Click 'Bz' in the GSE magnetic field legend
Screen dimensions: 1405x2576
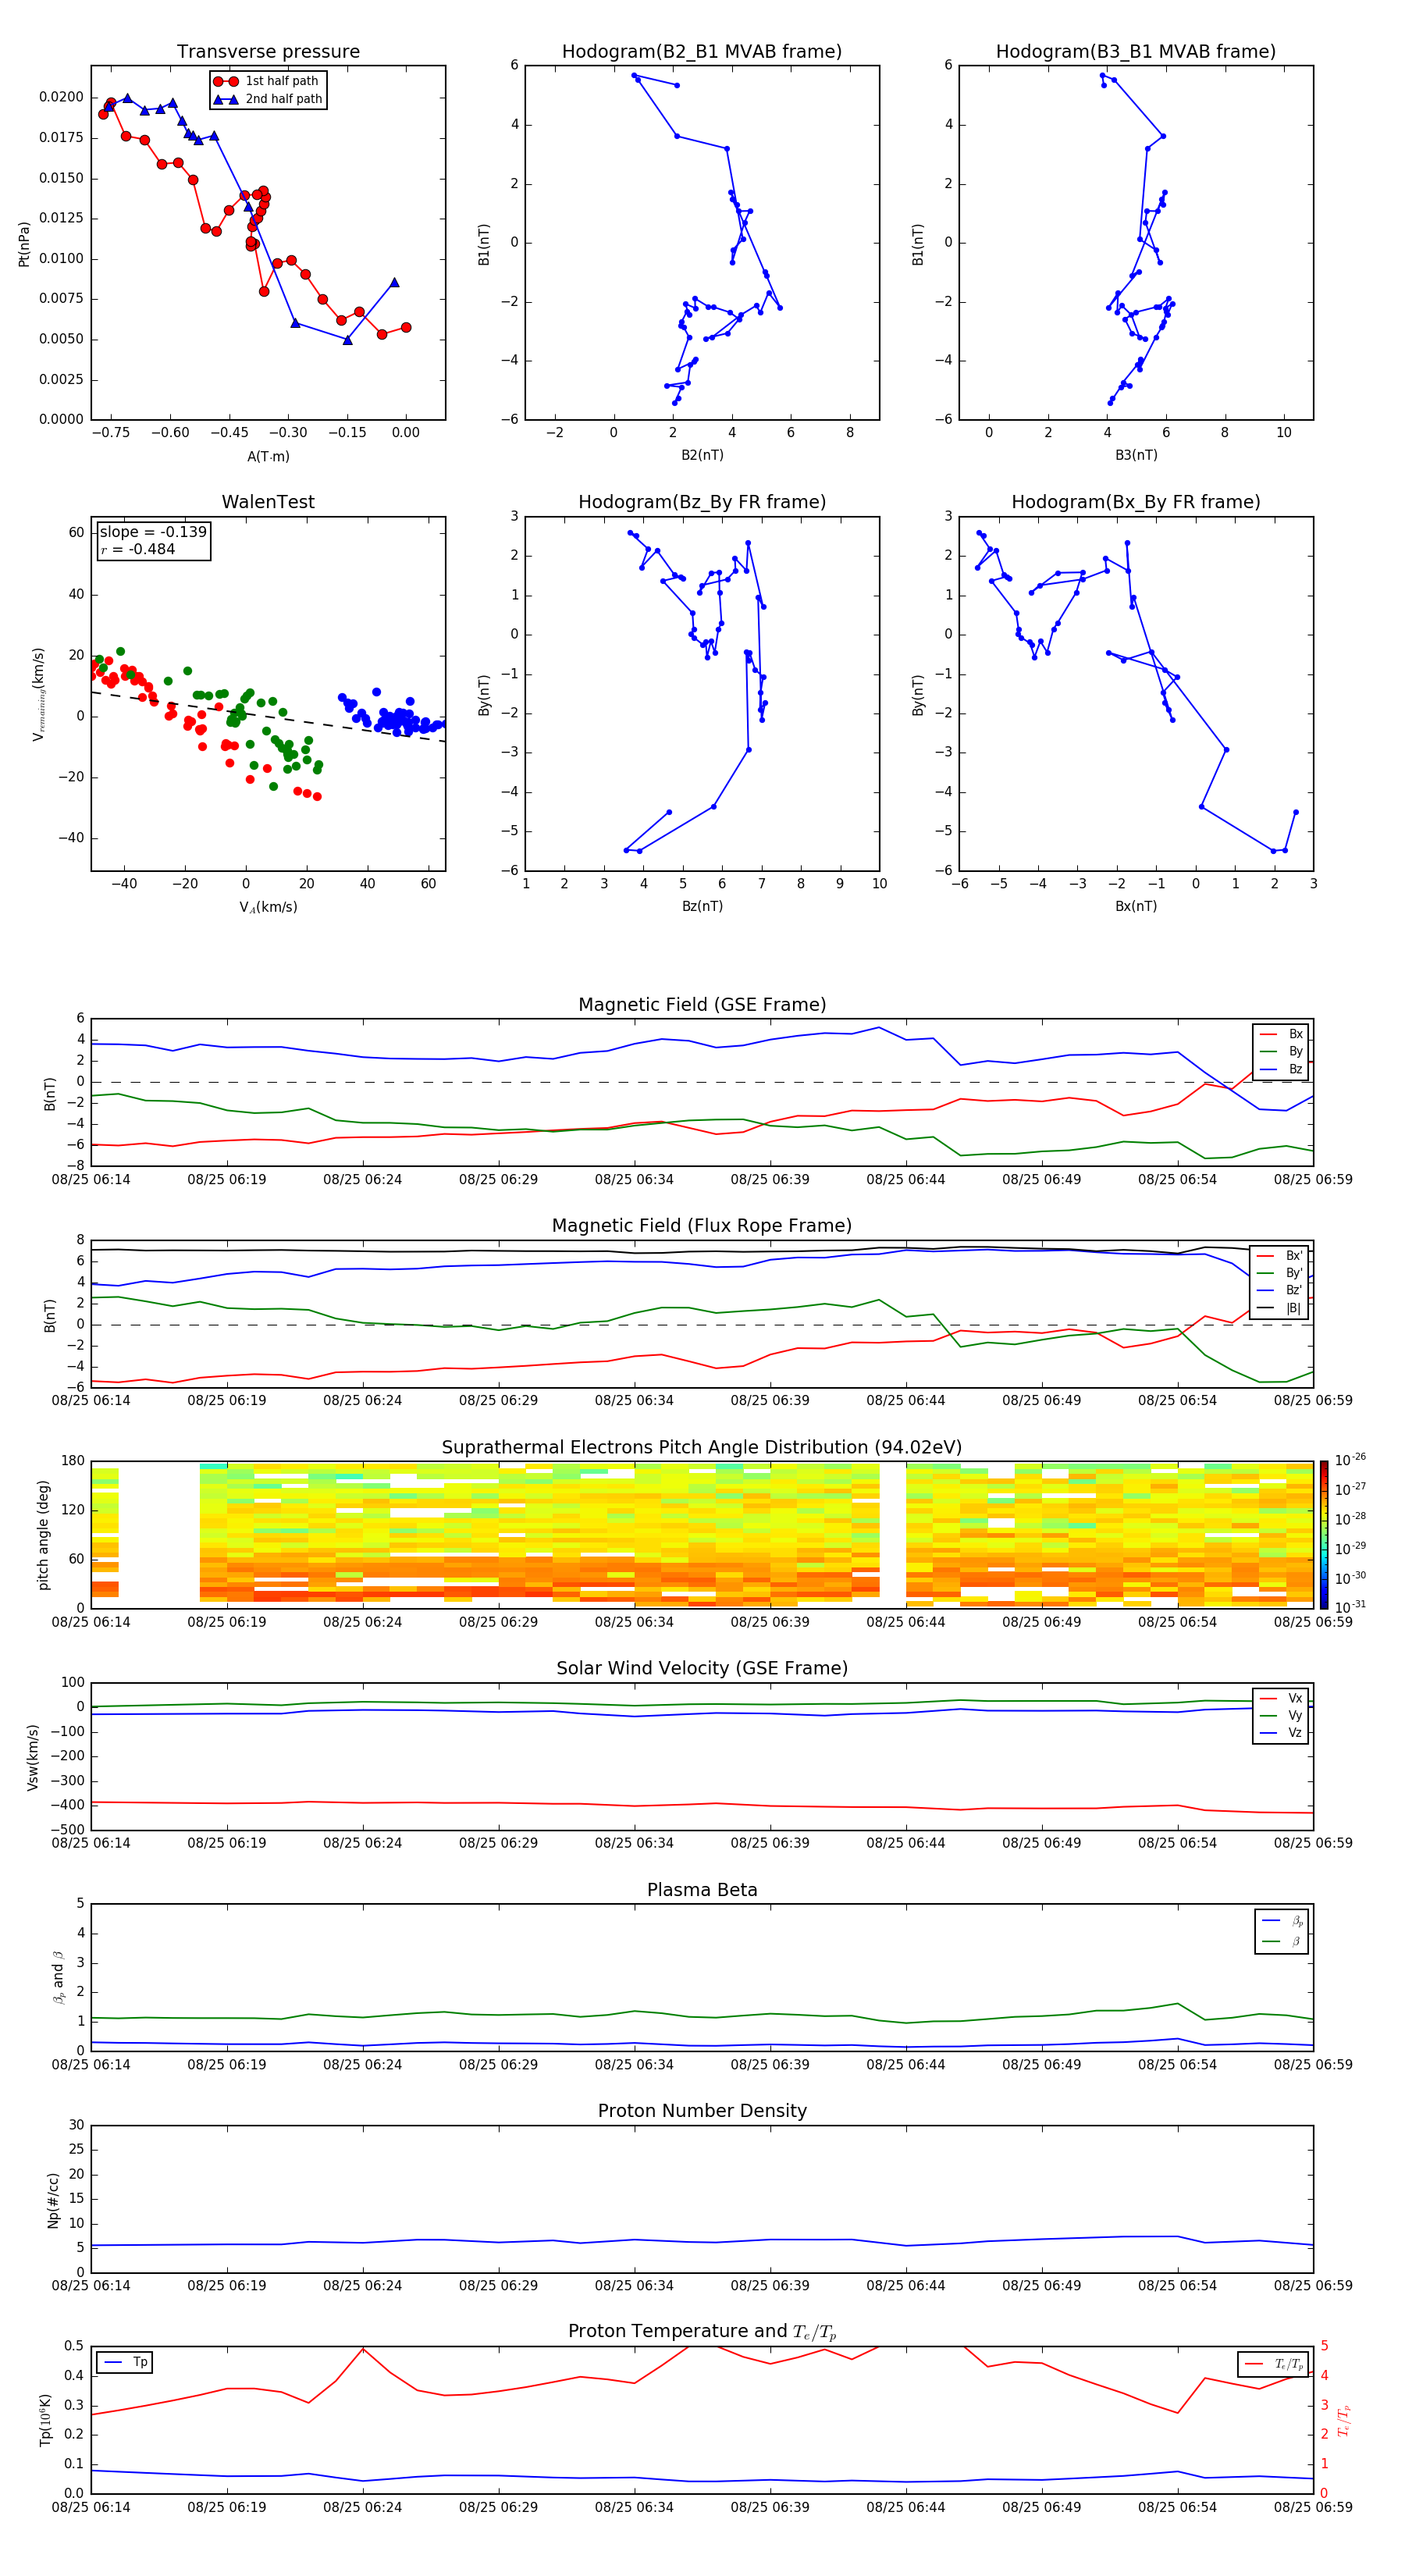pos(1295,1069)
